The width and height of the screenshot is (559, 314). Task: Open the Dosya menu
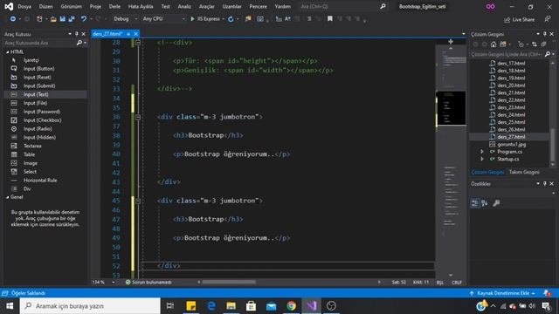24,6
